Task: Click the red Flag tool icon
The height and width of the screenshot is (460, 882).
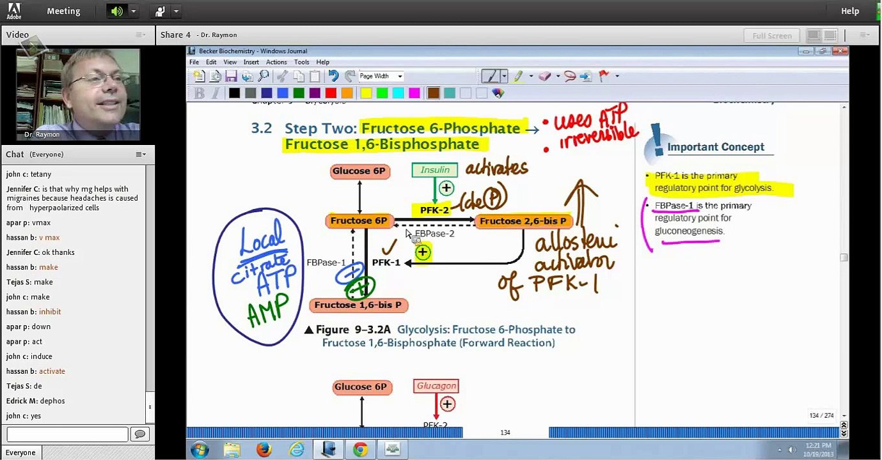Action: coord(604,77)
